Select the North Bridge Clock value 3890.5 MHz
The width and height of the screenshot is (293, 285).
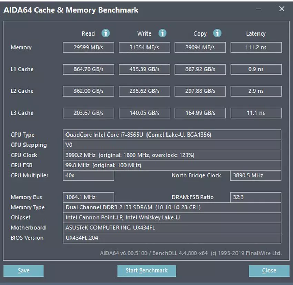click(255, 176)
